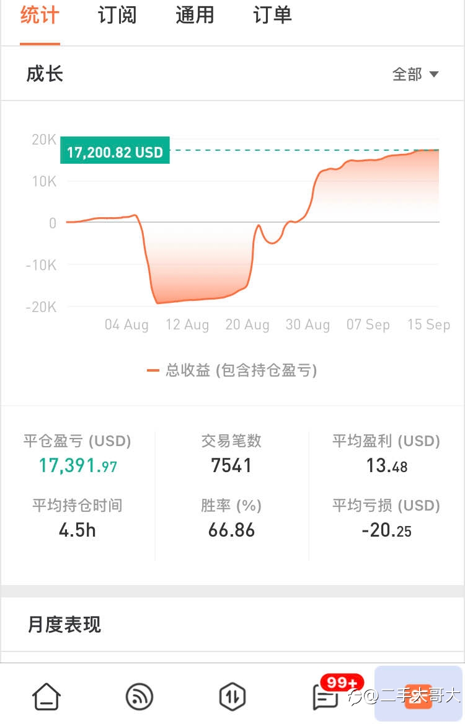The height and width of the screenshot is (724, 465).
Task: Open the 通用 tab
Action: tap(195, 16)
